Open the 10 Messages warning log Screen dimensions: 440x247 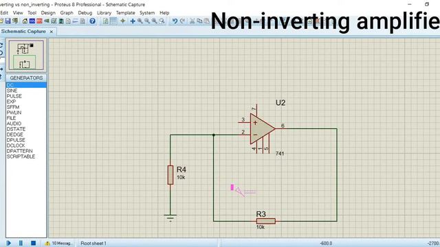59,244
